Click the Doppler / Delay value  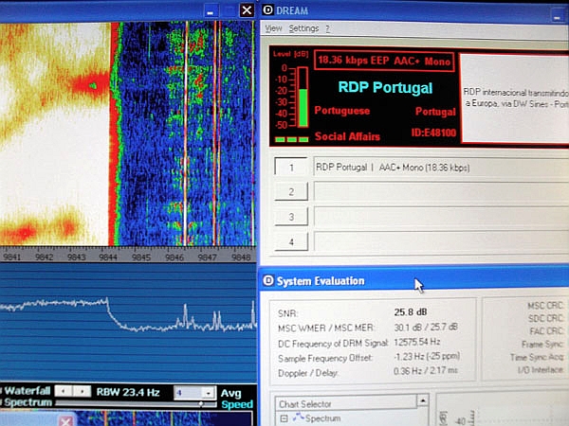(425, 371)
